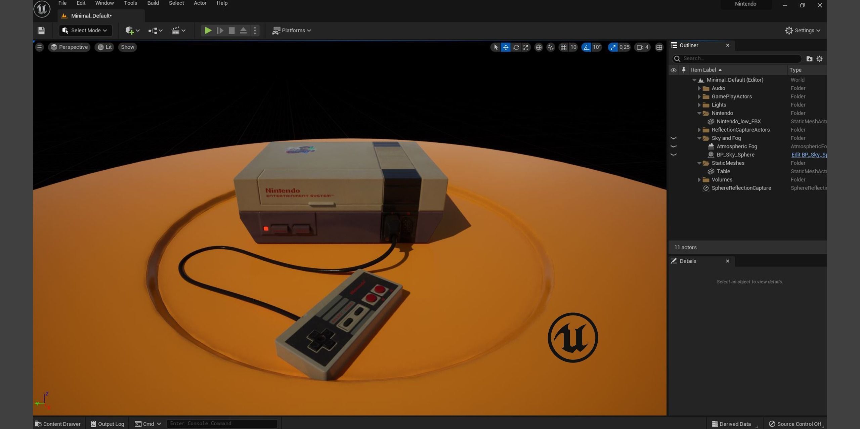Viewport: 860px width, 429px height.
Task: Click the Play in editor button
Action: point(208,31)
